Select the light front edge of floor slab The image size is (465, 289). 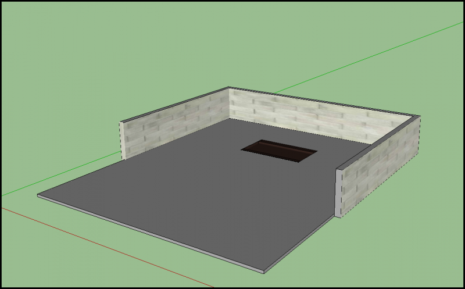151,234
